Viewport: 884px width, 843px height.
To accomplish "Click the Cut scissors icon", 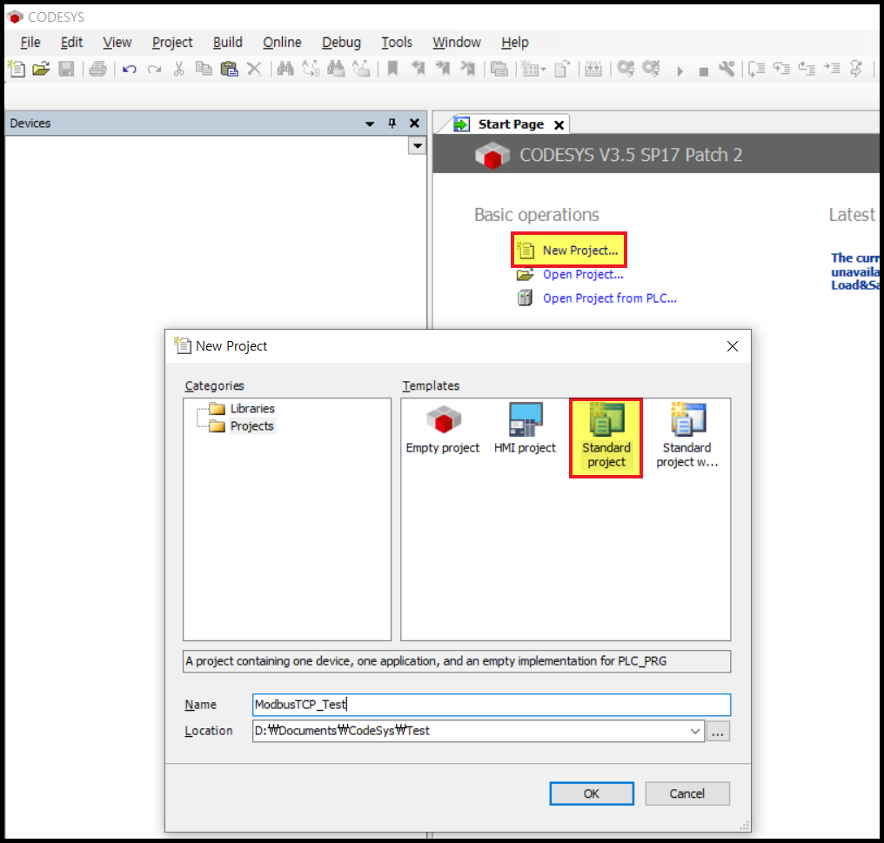I will 178,69.
